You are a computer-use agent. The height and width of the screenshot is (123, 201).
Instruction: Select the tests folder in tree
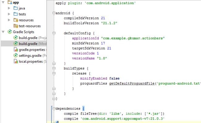click(x=22, y=14)
